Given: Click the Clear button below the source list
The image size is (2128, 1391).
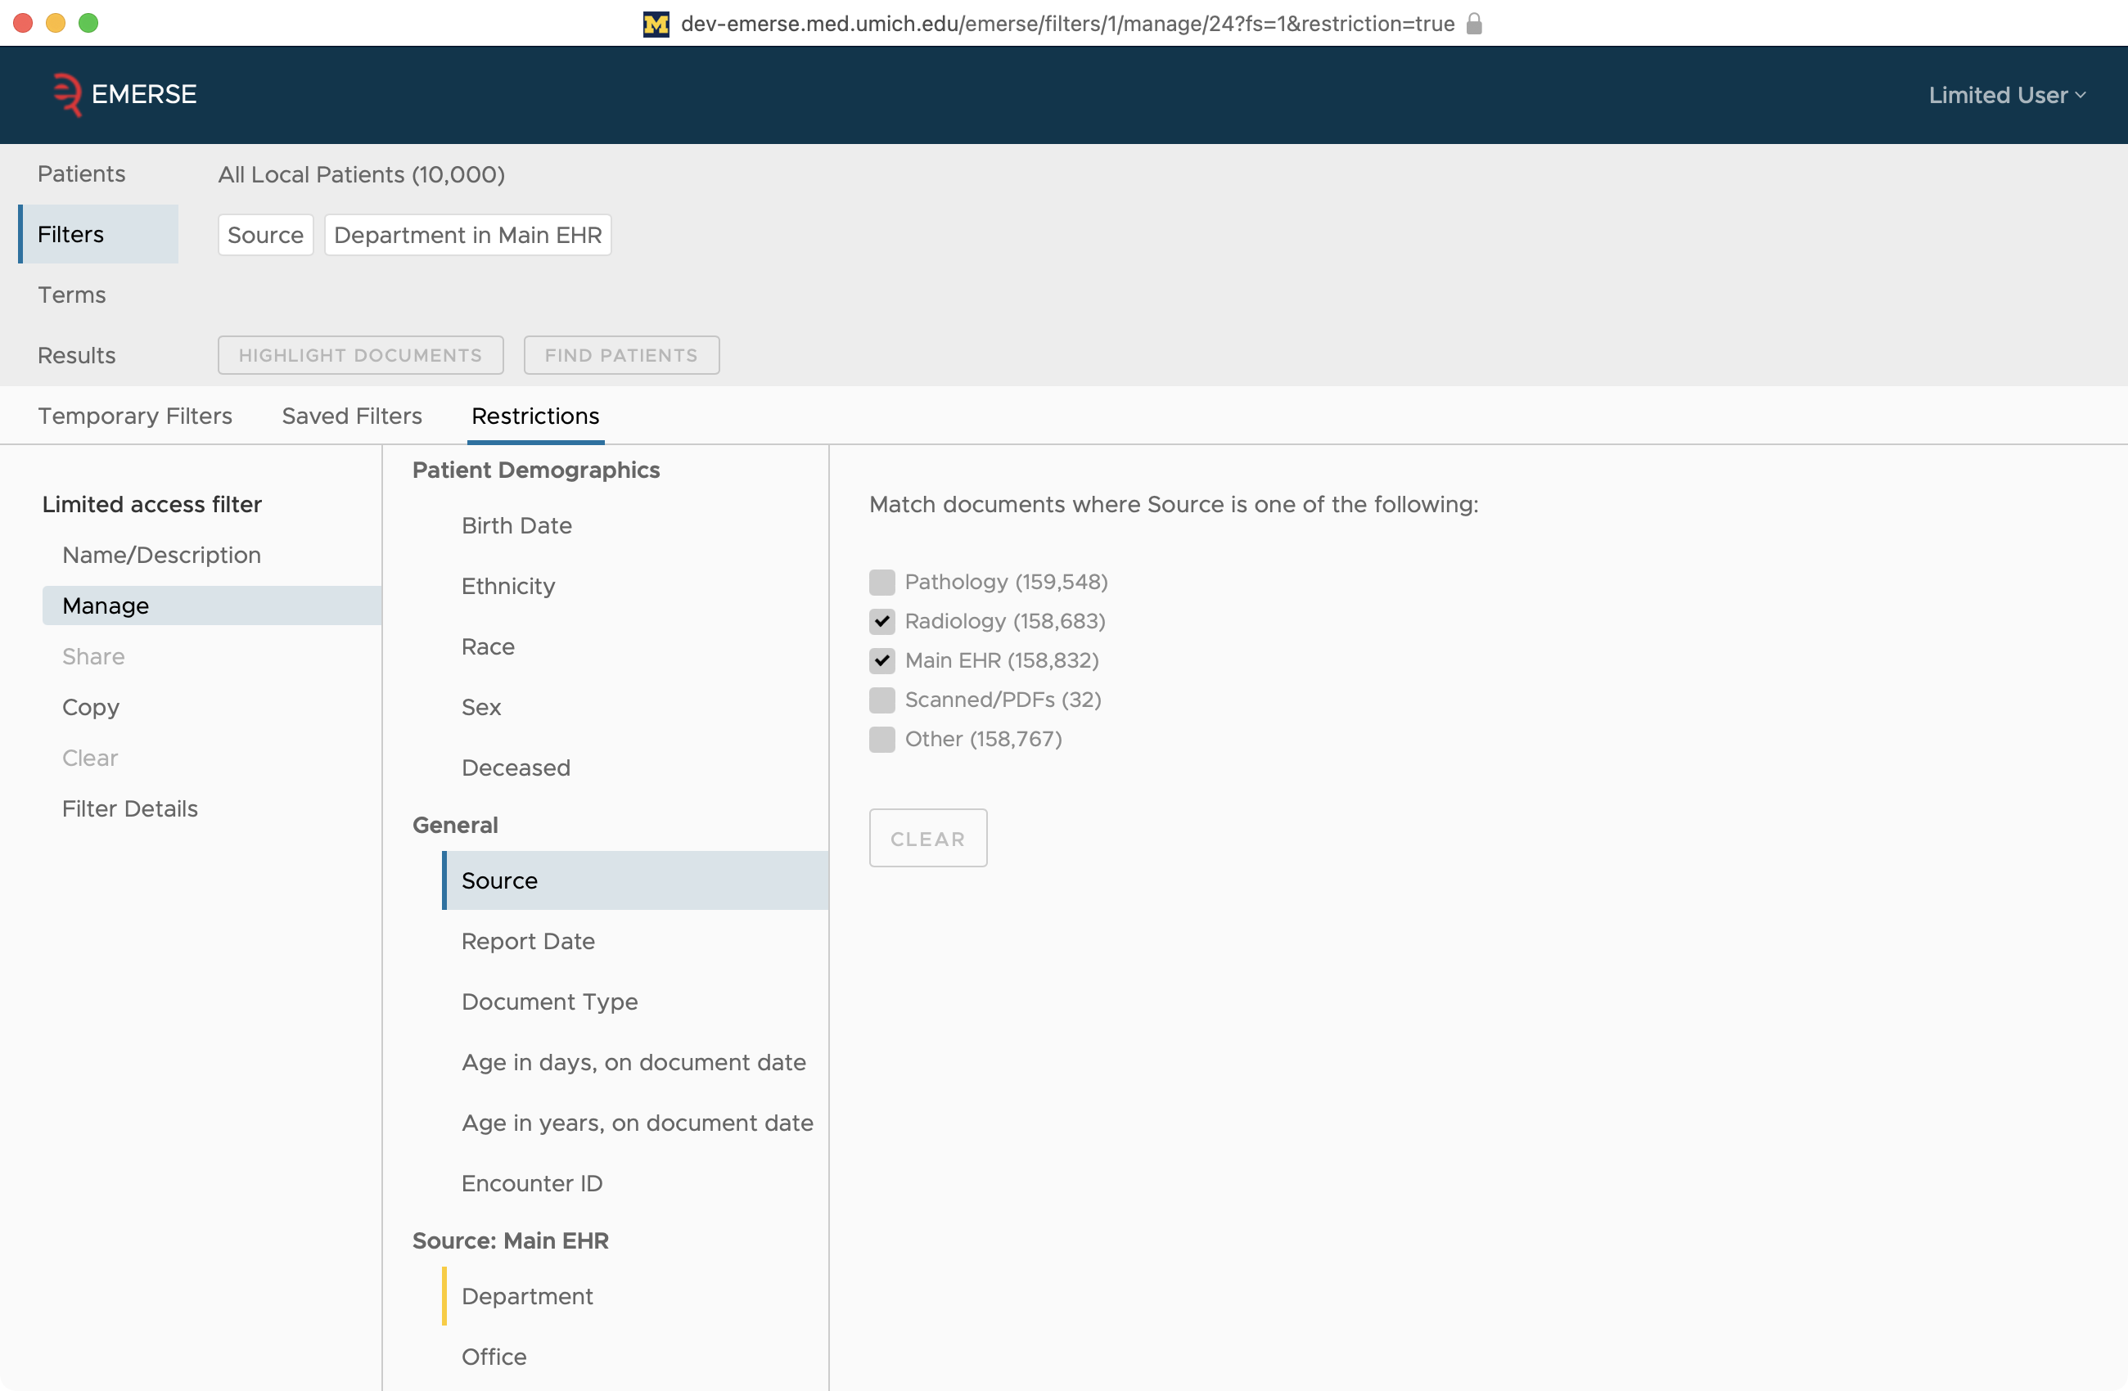Looking at the screenshot, I should point(928,838).
